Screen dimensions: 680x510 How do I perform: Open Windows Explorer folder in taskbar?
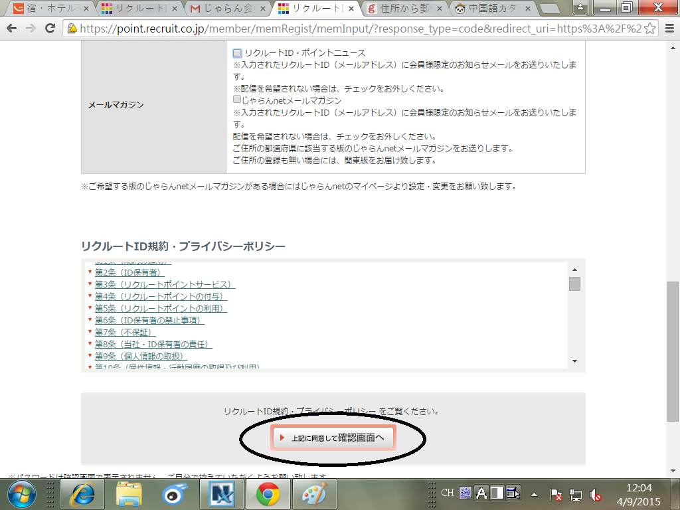pyautogui.click(x=129, y=494)
